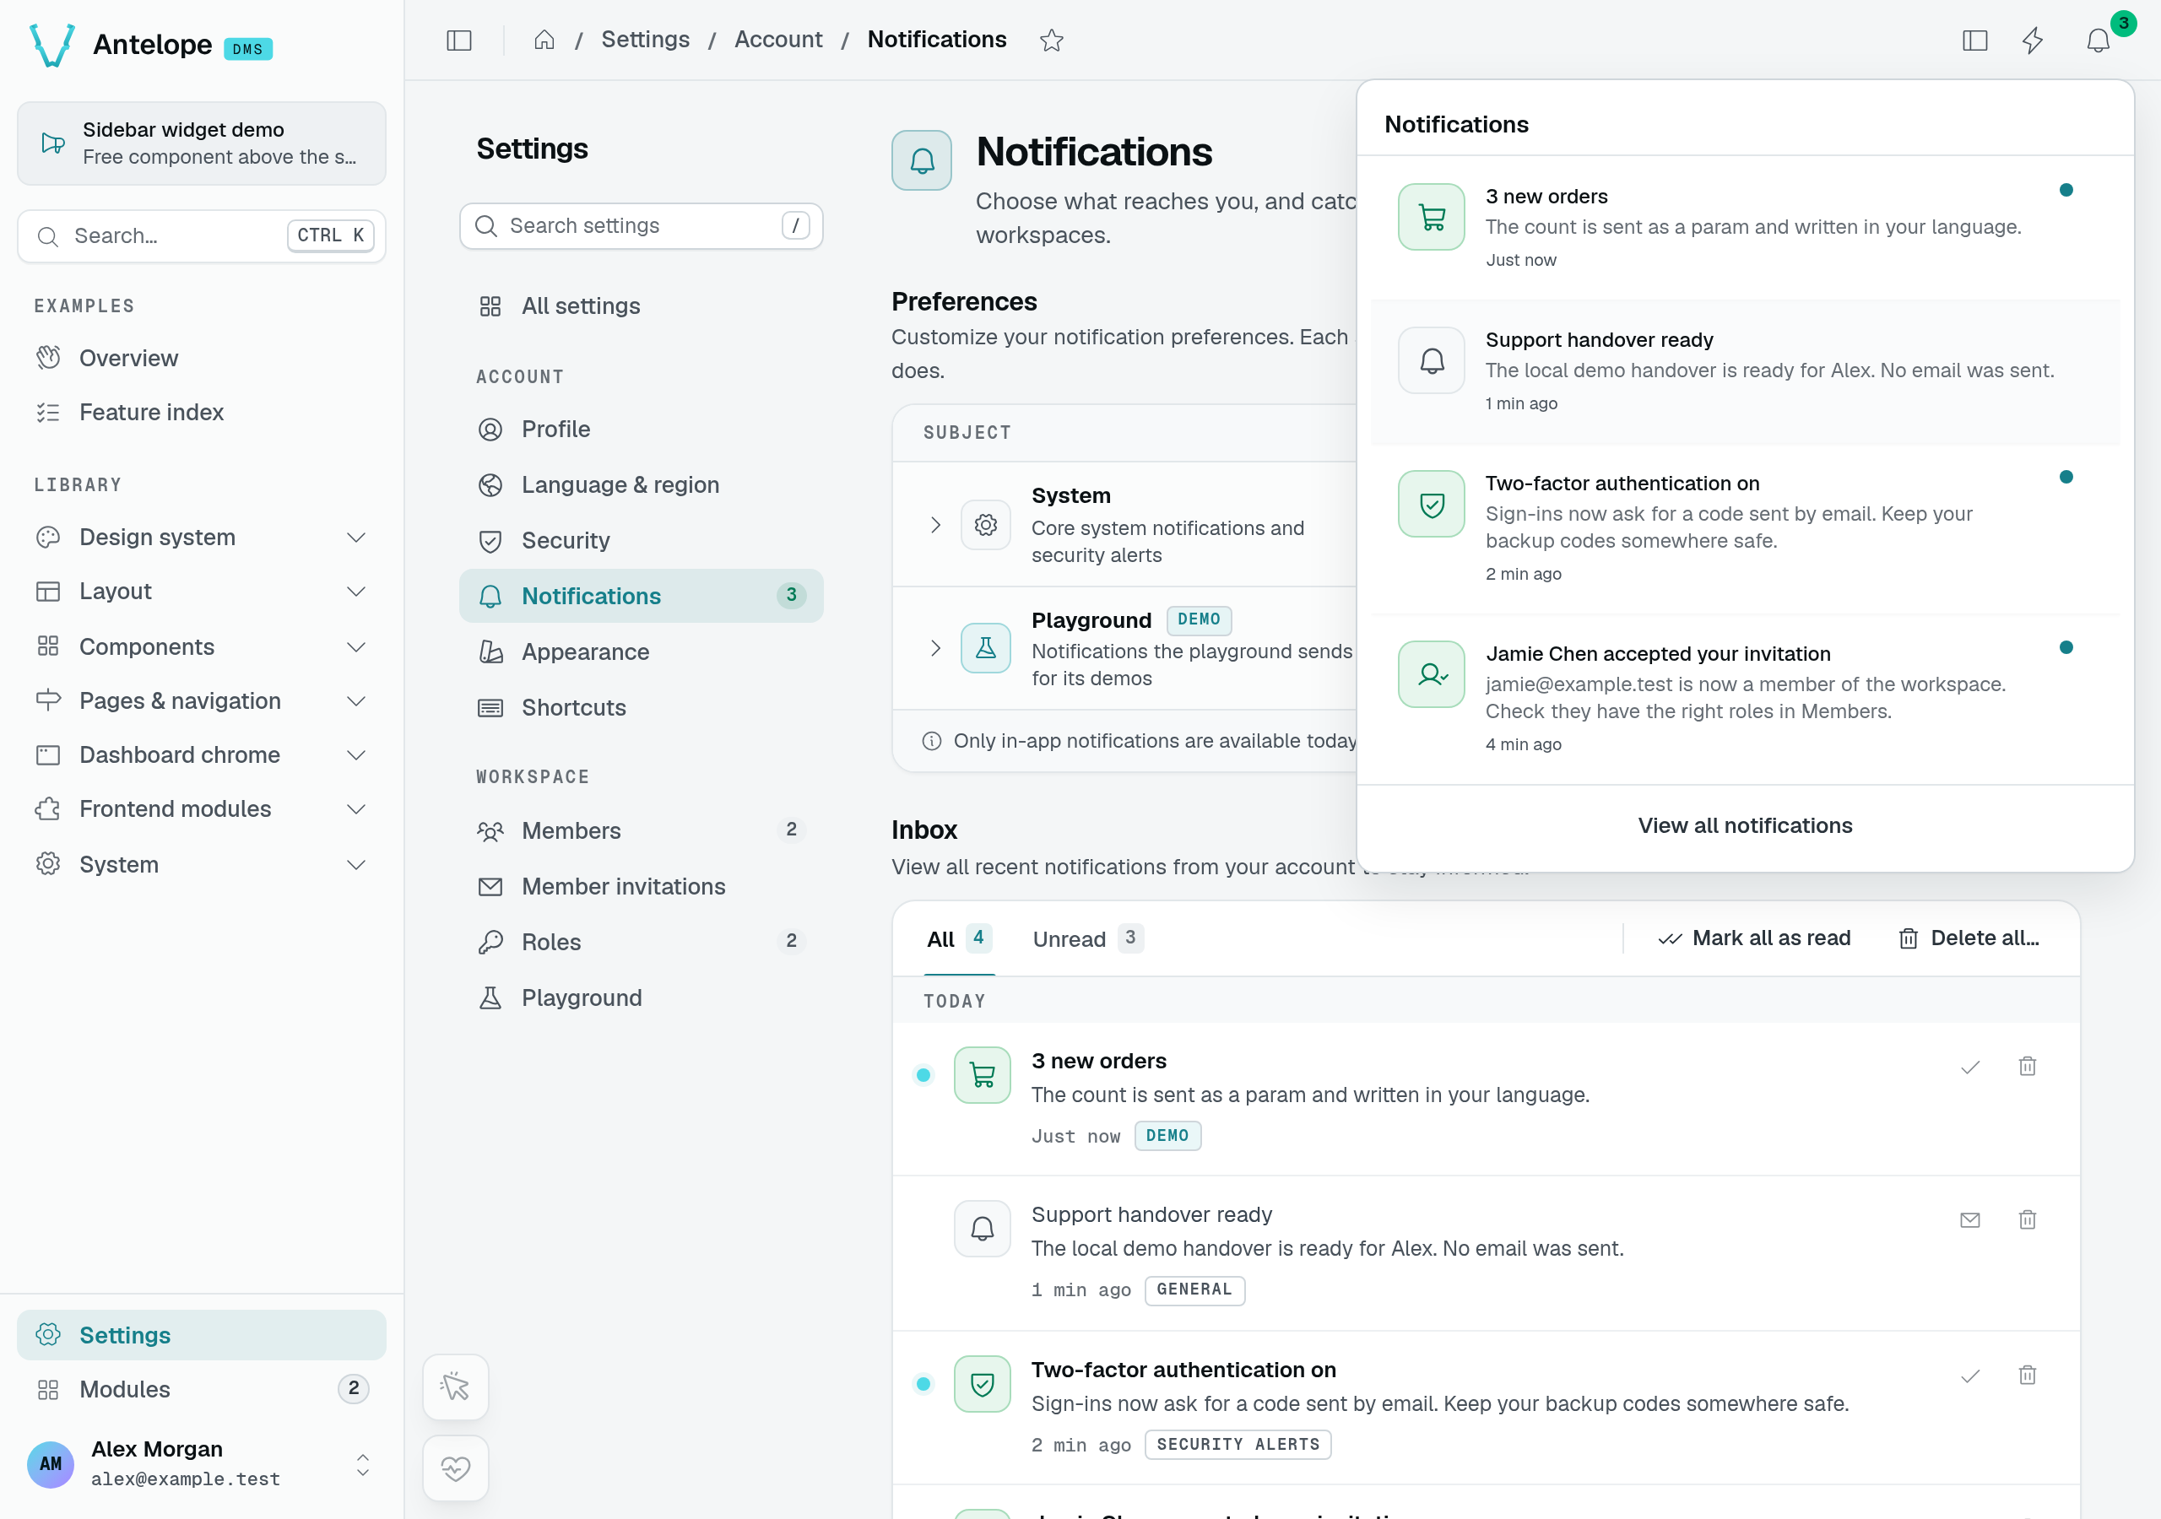Focus the Search settings field
The height and width of the screenshot is (1519, 2161).
coord(641,226)
